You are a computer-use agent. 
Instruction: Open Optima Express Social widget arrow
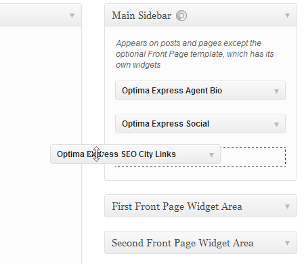click(x=276, y=125)
